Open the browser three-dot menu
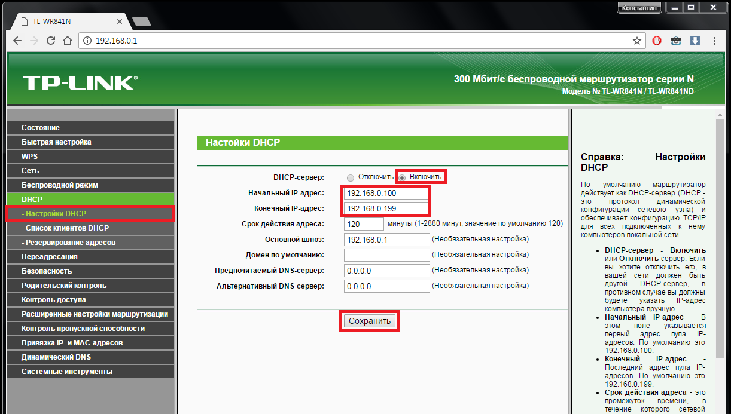This screenshot has width=731, height=414. (714, 41)
